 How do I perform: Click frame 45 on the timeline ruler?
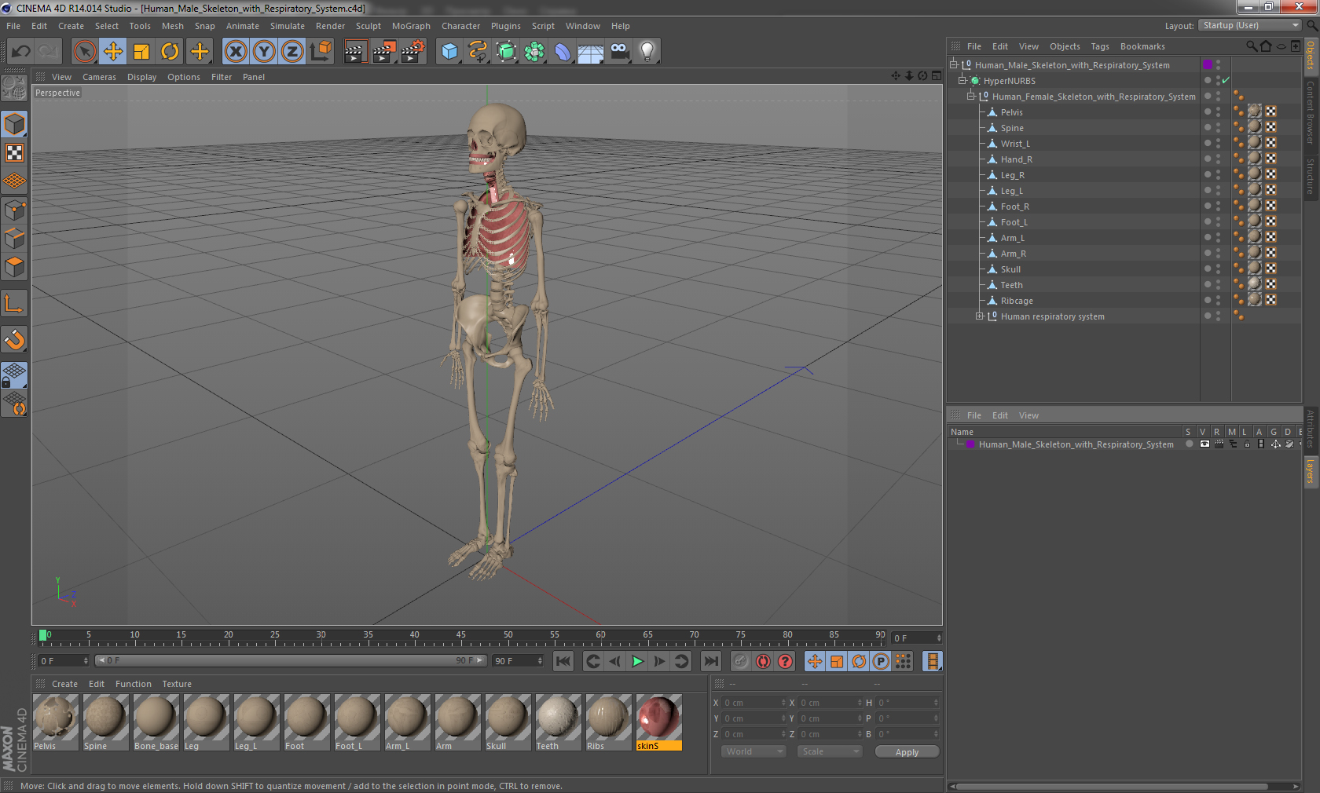click(x=461, y=636)
